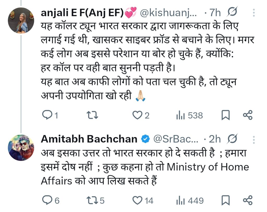The image size is (267, 212).
Task: Open more options menu for anjali's tweet
Action: click(254, 13)
